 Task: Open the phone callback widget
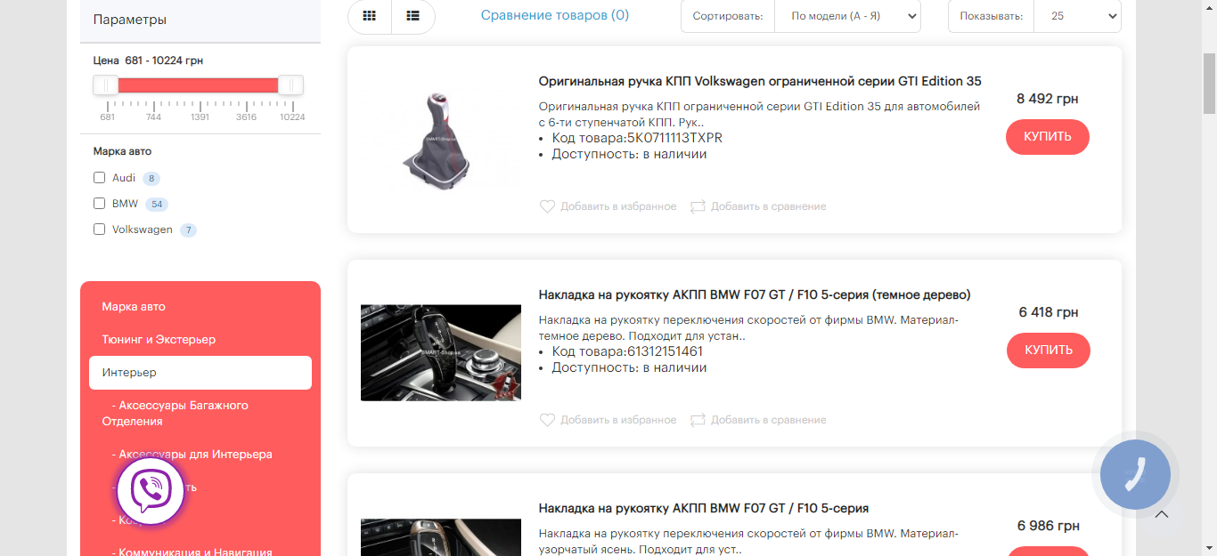click(1135, 474)
